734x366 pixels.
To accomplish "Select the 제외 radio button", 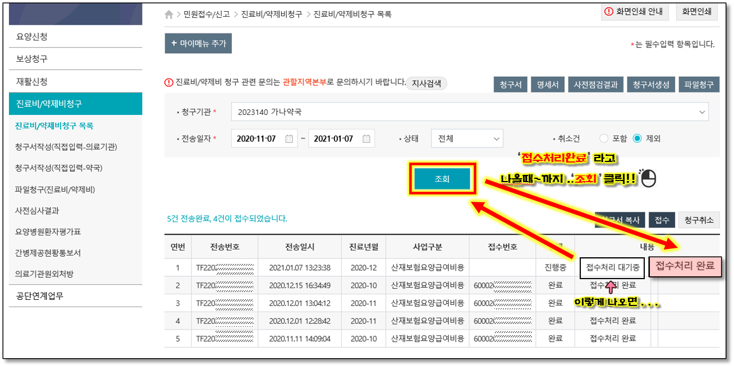I will coord(637,138).
